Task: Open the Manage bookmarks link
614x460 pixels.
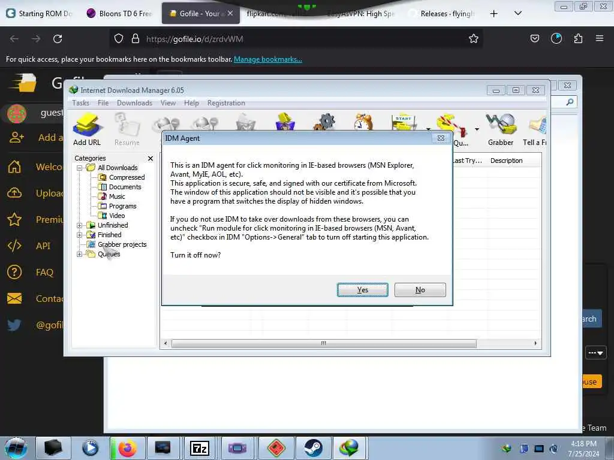Action: (268, 59)
